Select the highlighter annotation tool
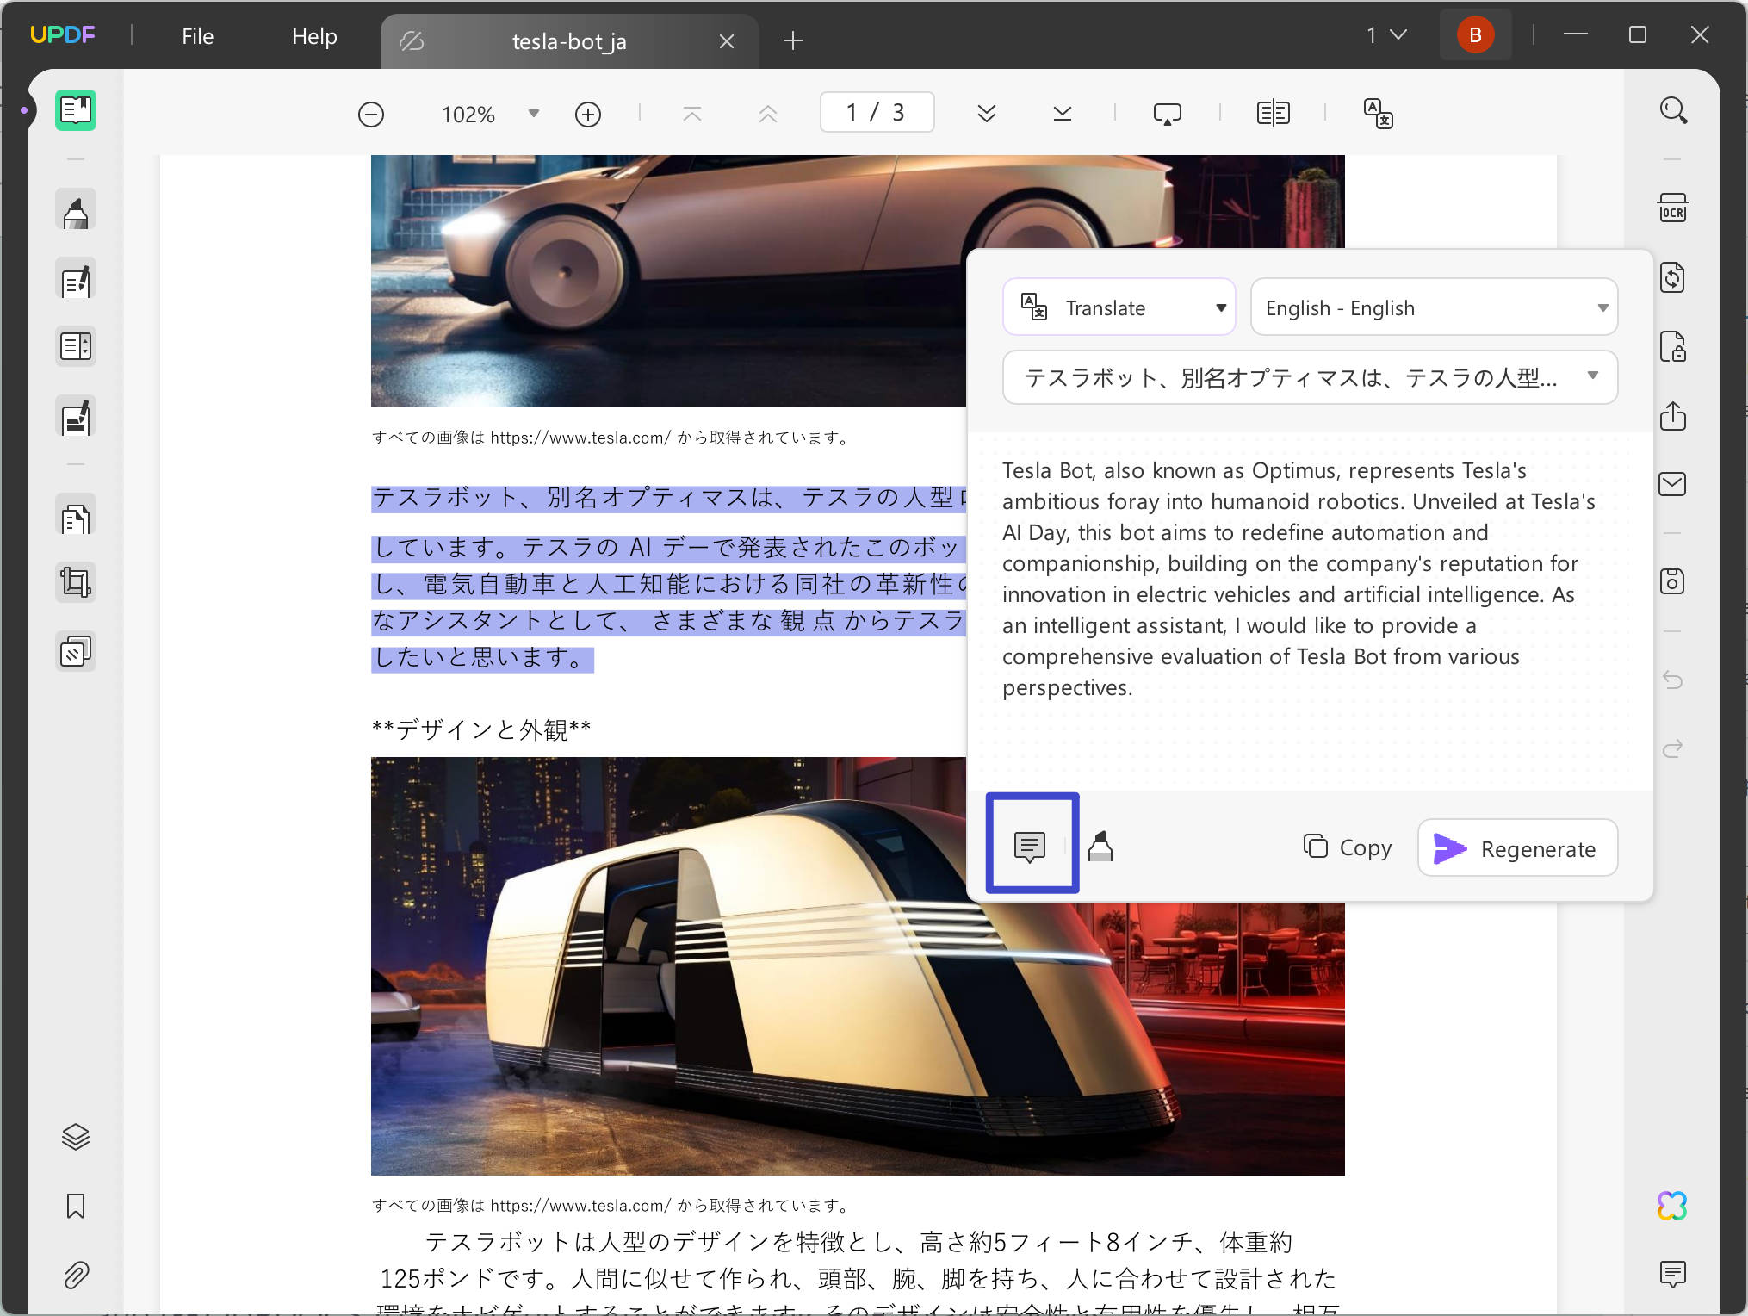 [x=76, y=209]
